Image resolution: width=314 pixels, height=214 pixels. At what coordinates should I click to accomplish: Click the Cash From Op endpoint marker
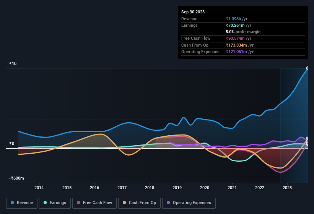click(307, 138)
